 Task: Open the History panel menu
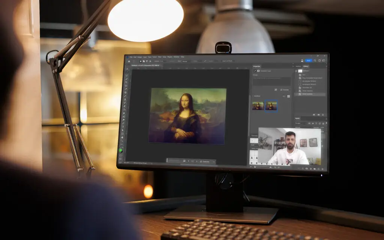tap(327, 66)
